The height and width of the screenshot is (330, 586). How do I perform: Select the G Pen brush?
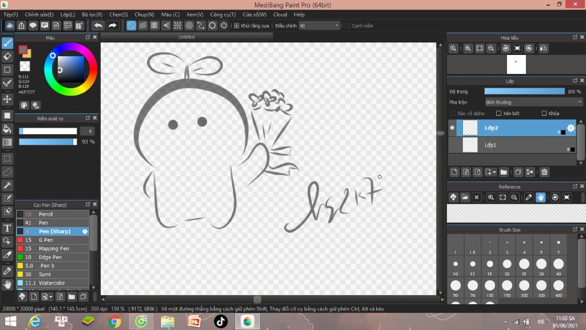click(52, 240)
